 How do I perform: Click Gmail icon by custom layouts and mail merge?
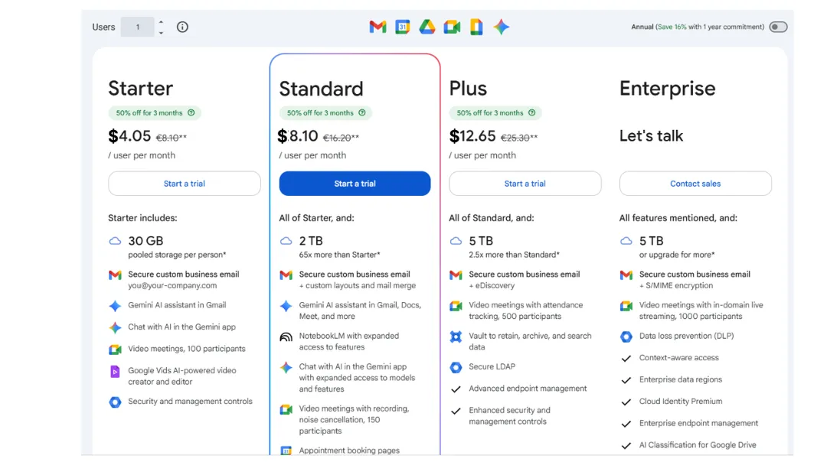286,275
